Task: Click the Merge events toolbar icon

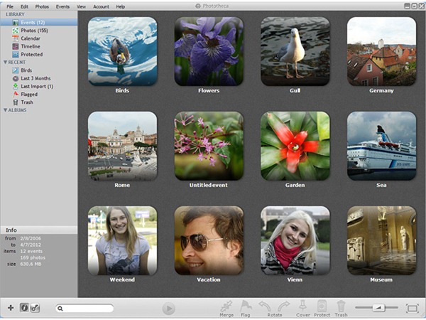Action: point(226,306)
